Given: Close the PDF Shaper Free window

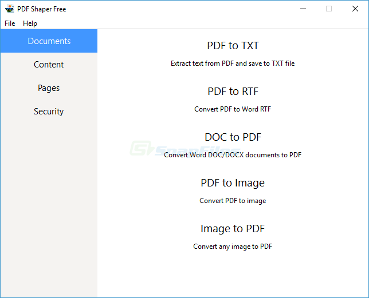Looking at the screenshot, I should point(355,9).
